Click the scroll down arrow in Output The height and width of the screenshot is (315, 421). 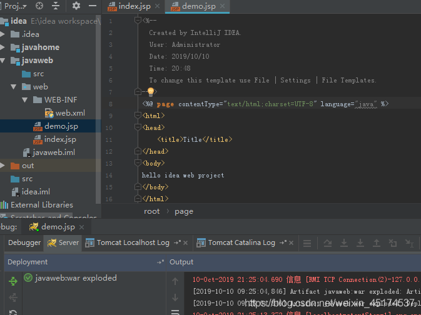(175, 297)
